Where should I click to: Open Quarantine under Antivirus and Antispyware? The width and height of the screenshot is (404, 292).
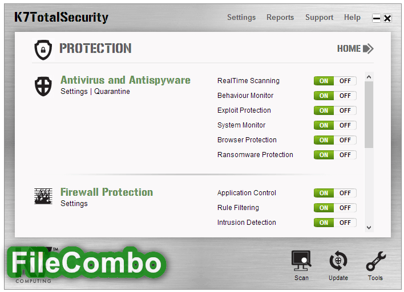coord(112,91)
